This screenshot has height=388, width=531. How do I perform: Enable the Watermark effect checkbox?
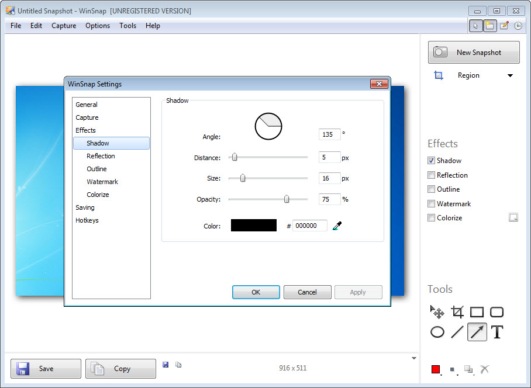[x=431, y=203]
